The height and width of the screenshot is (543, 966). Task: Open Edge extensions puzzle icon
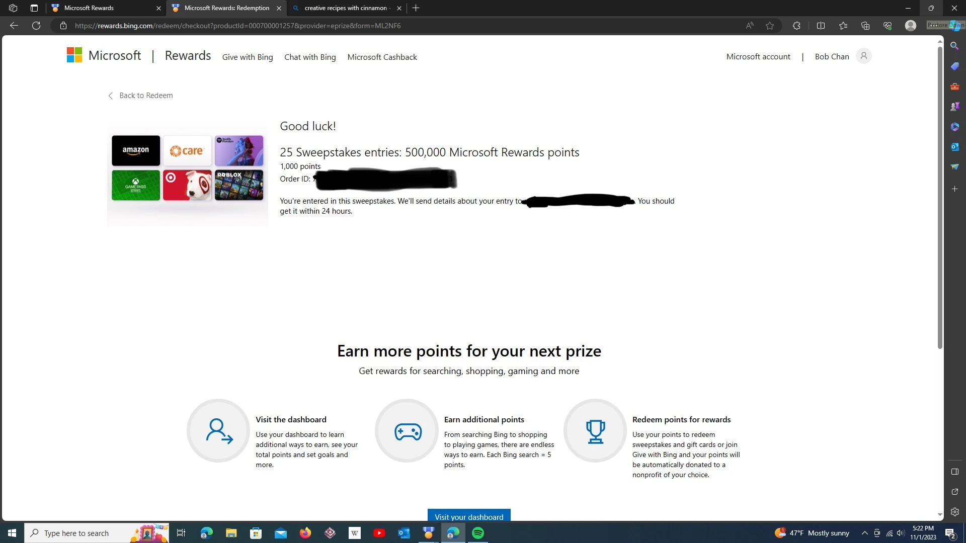pos(796,26)
